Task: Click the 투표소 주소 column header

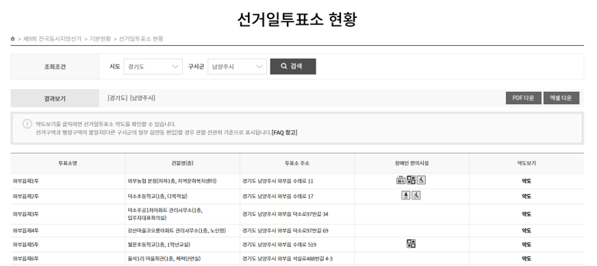Action: [297, 163]
